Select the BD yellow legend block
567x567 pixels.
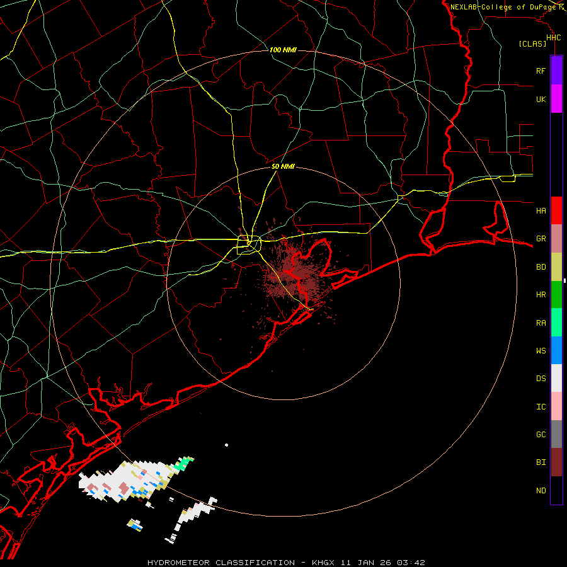click(556, 267)
